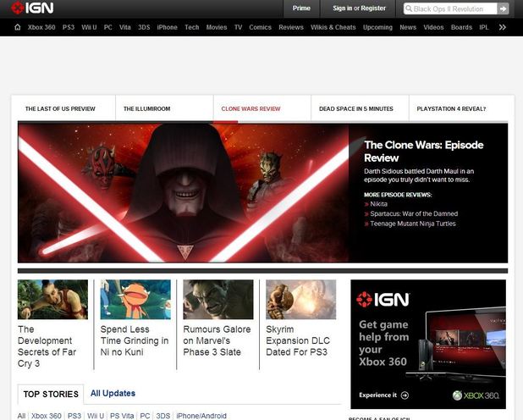The image size is (523, 420).
Task: Open the Videos nav section
Action: [433, 27]
